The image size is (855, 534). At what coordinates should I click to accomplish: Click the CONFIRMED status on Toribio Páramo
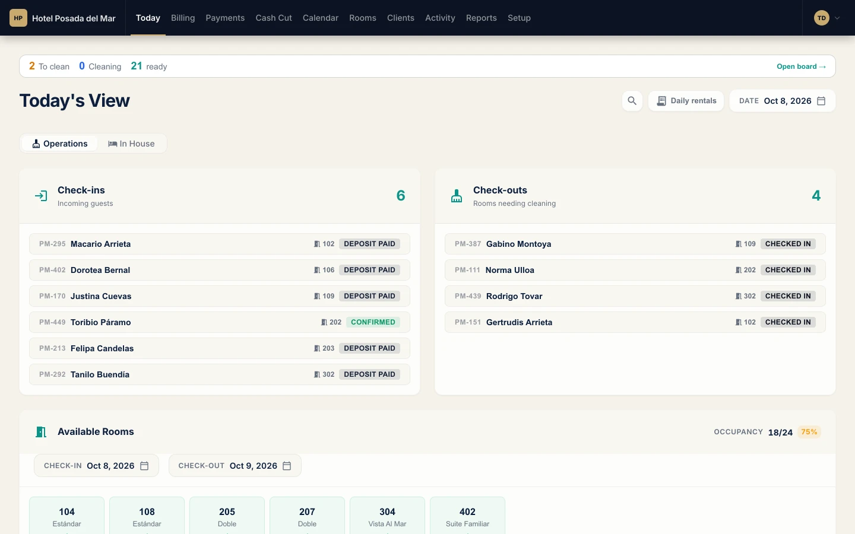(373, 322)
